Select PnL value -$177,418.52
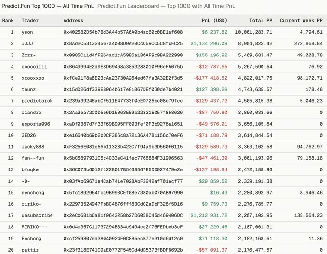 click(210, 78)
